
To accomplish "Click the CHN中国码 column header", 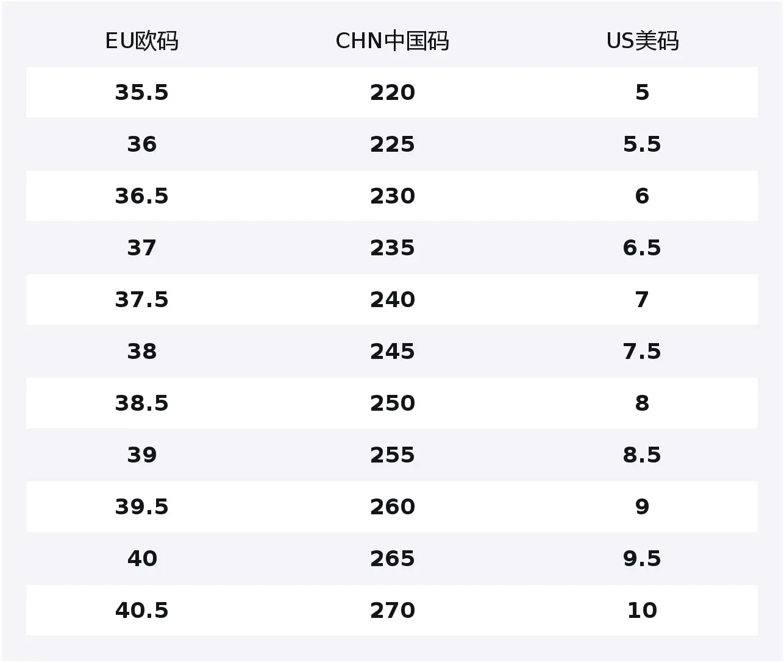I will (392, 41).
